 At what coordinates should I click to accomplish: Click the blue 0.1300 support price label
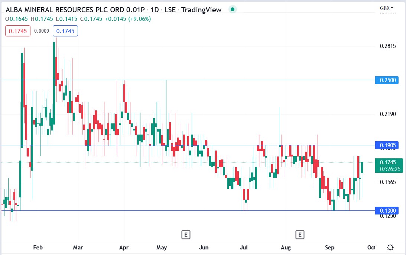[387, 210]
